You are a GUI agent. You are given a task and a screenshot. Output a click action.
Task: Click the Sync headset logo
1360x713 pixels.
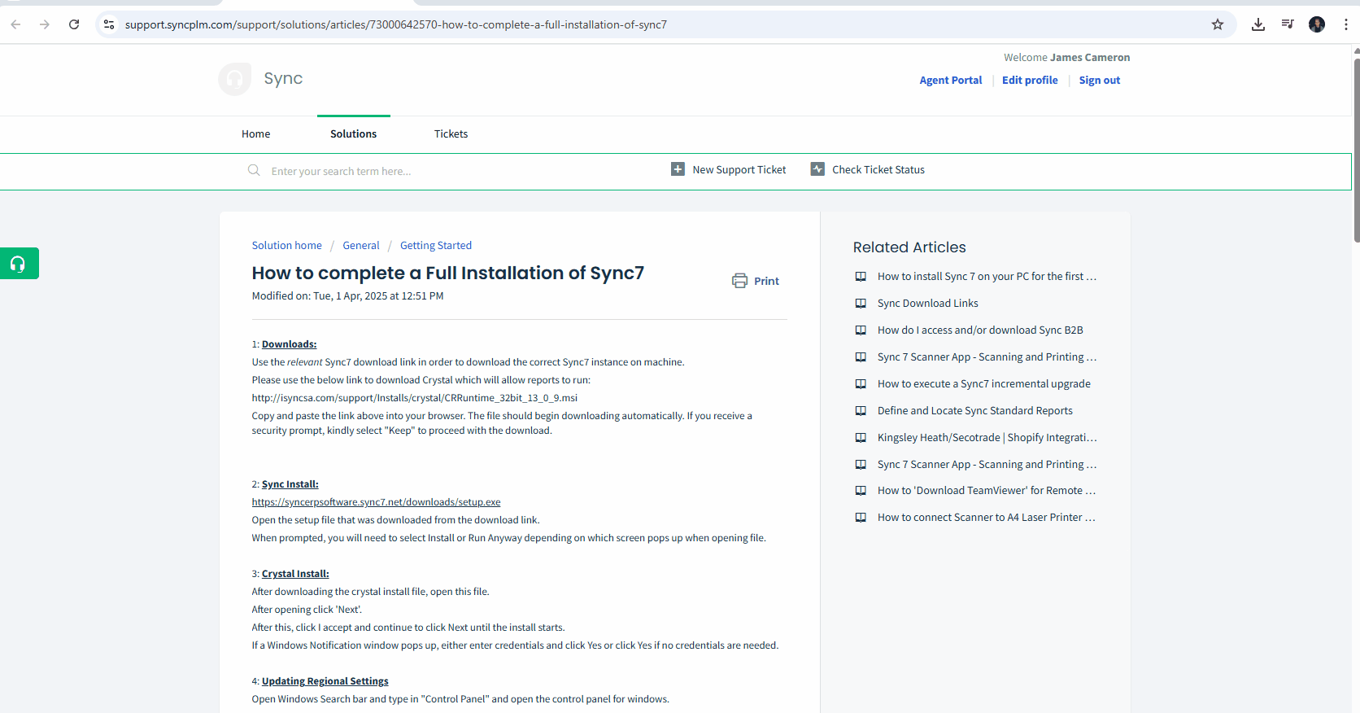tap(235, 79)
